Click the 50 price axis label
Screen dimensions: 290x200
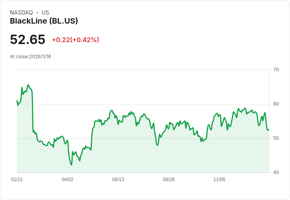pos(276,138)
